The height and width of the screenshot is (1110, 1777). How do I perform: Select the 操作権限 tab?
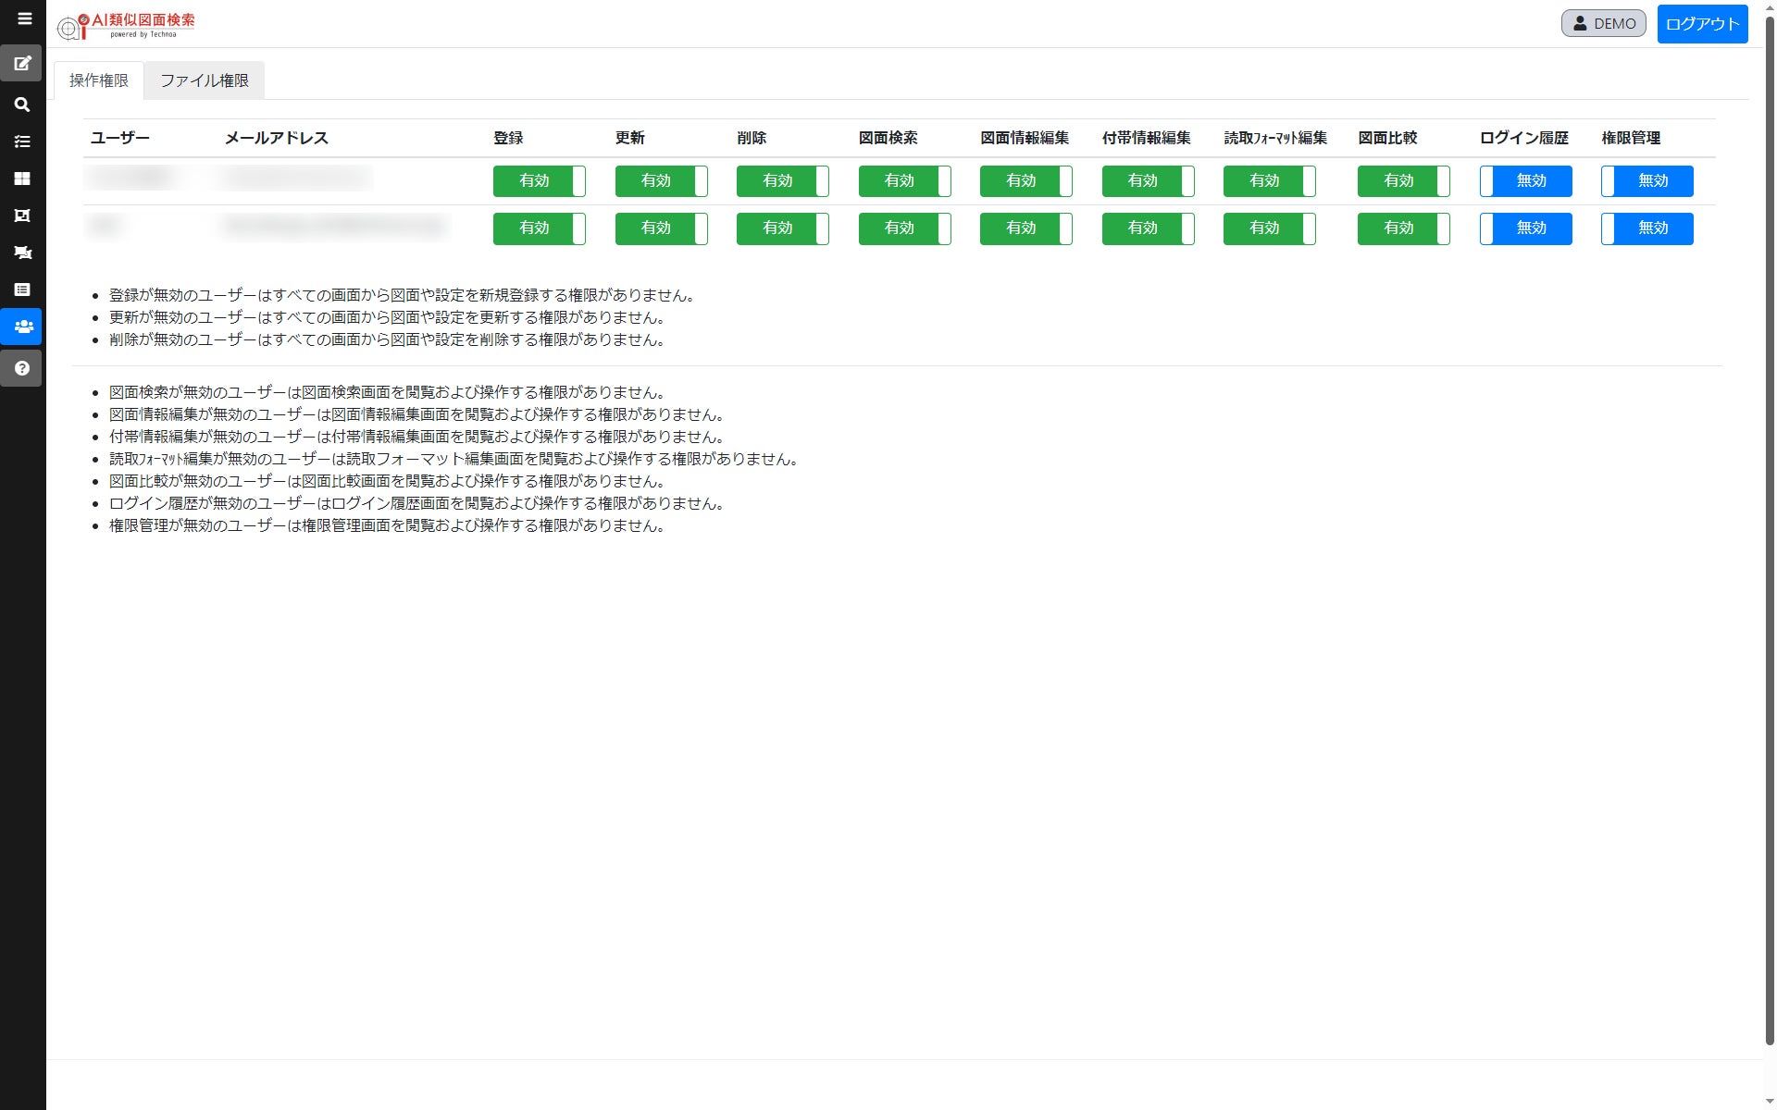pyautogui.click(x=99, y=80)
